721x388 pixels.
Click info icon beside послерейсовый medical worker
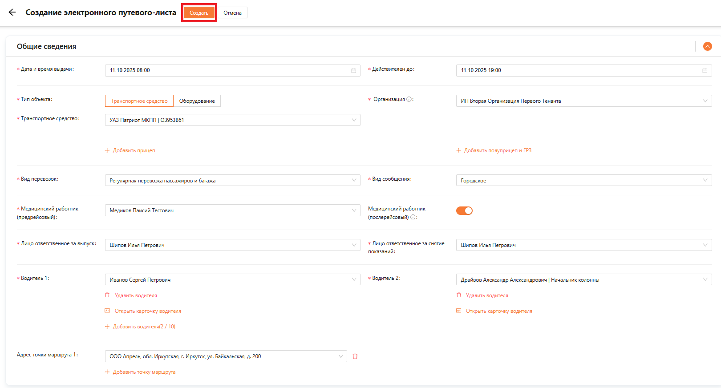[x=413, y=217]
